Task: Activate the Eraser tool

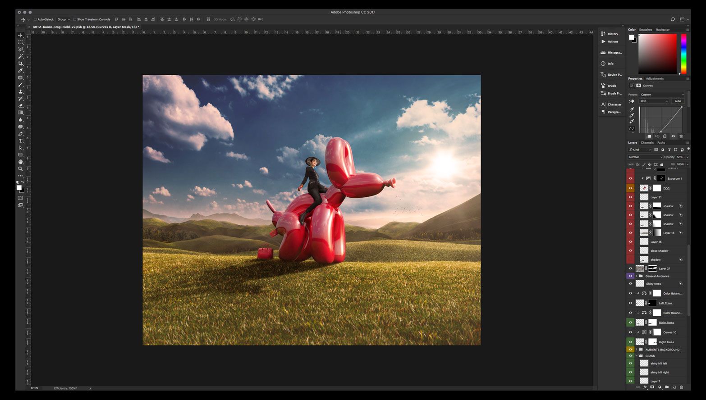Action: click(x=20, y=105)
